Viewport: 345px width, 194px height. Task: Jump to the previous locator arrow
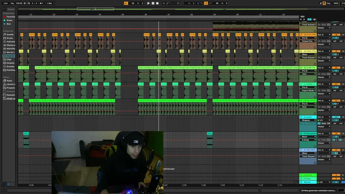[301, 19]
